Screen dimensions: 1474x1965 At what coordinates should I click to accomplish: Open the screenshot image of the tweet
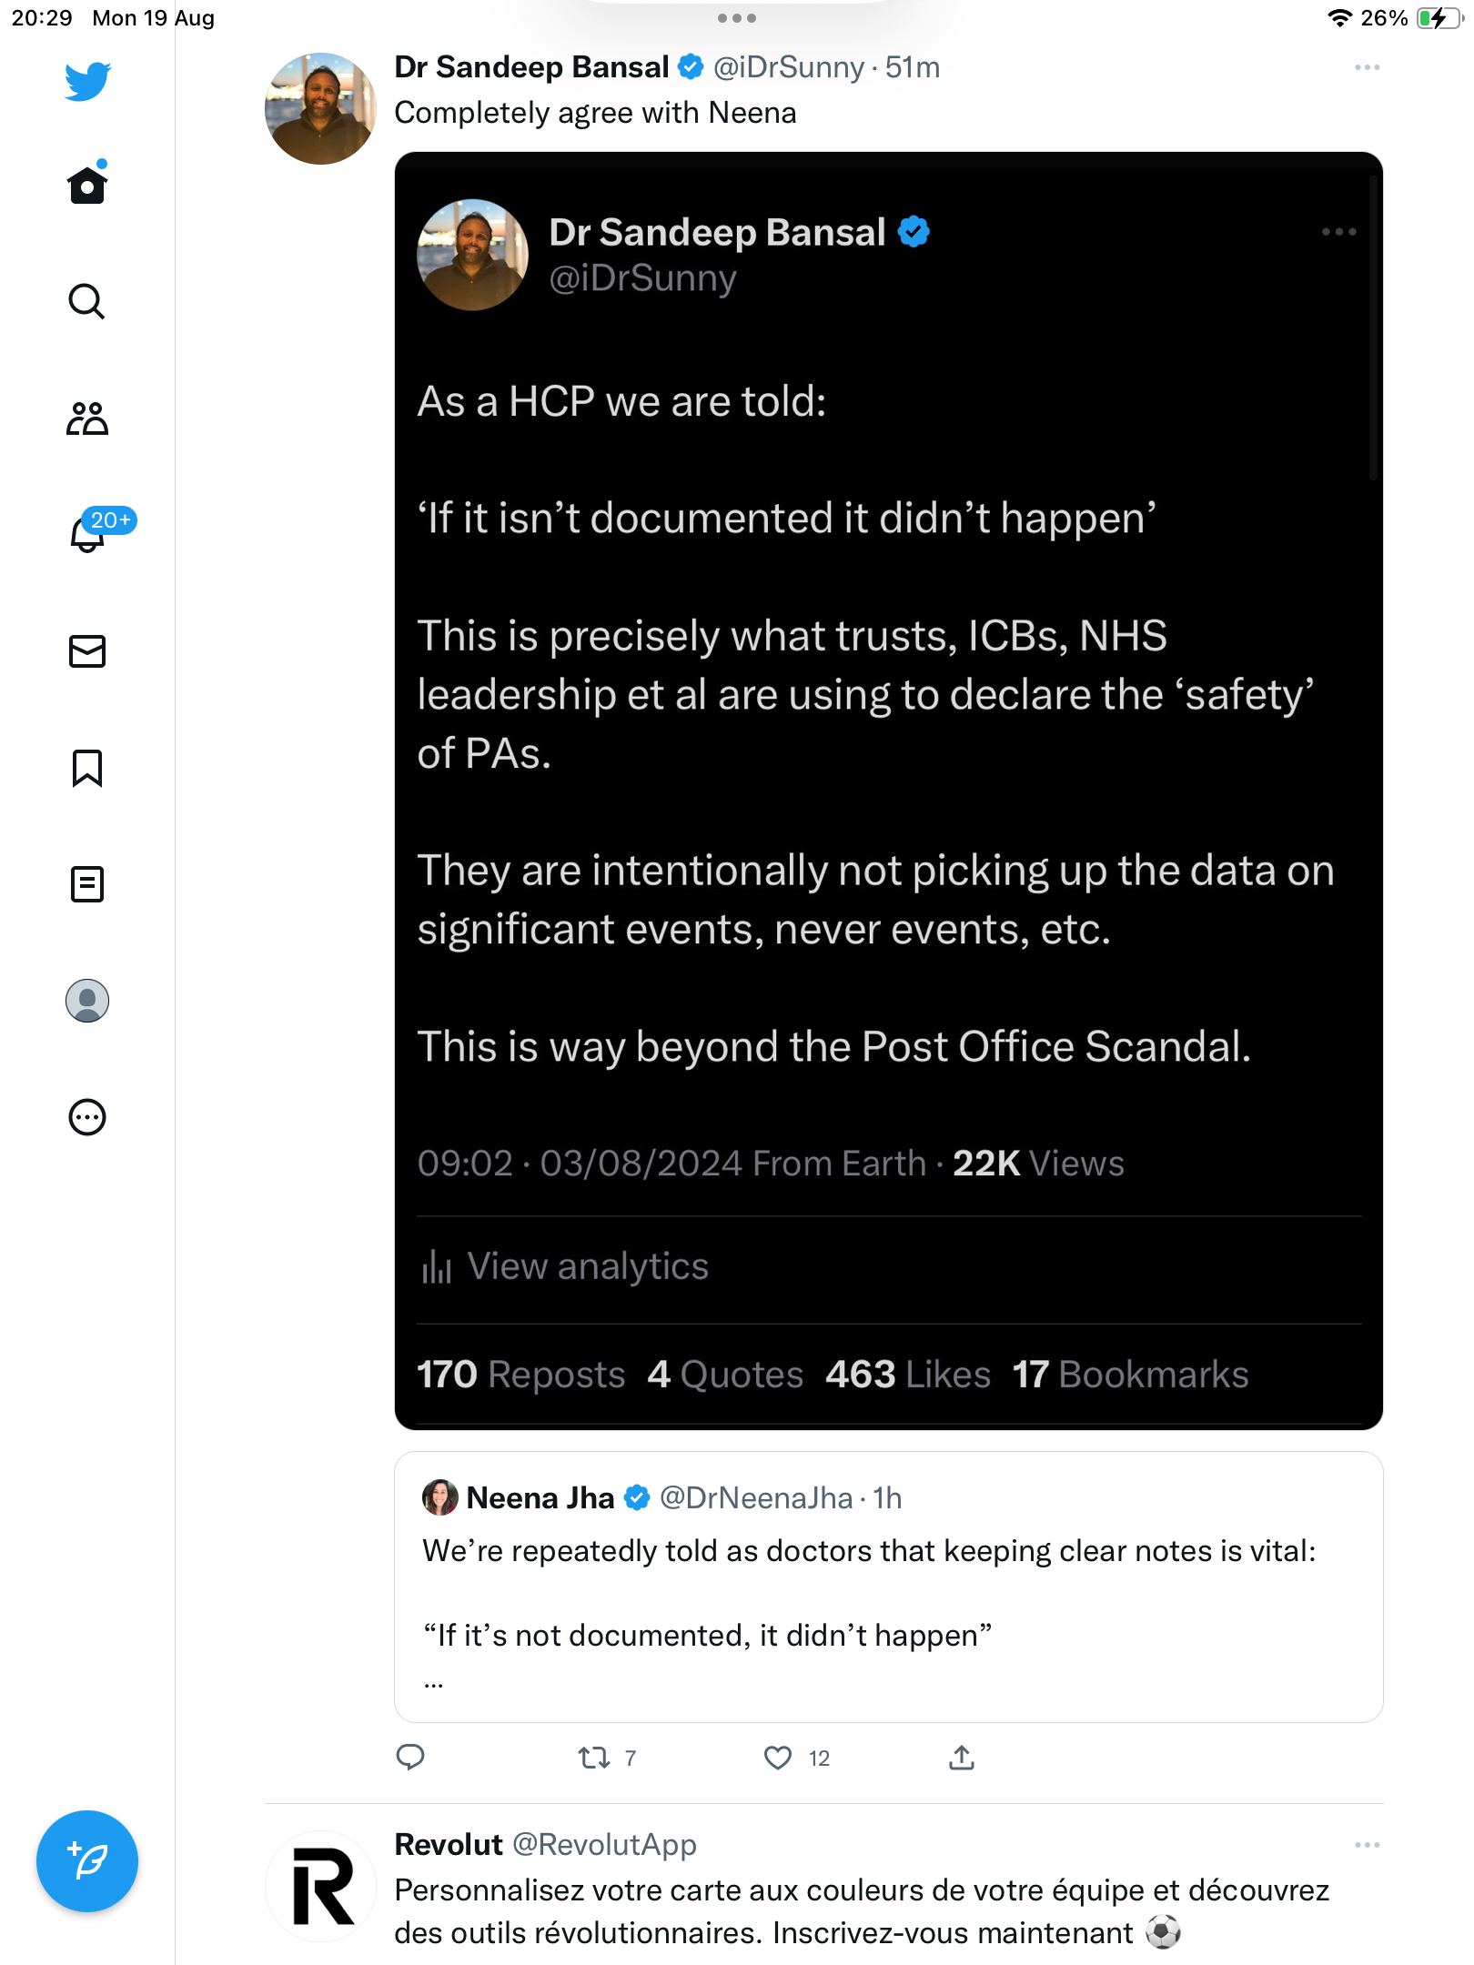coord(888,791)
